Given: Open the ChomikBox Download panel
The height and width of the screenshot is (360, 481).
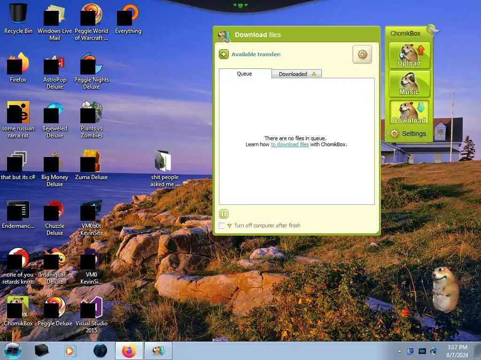Looking at the screenshot, I should point(409,112).
